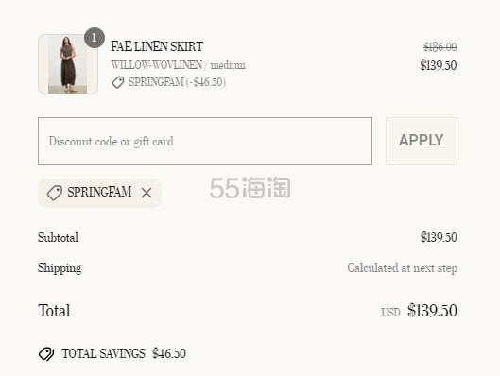Click the Subtotal label
The image size is (500, 376).
(x=58, y=237)
